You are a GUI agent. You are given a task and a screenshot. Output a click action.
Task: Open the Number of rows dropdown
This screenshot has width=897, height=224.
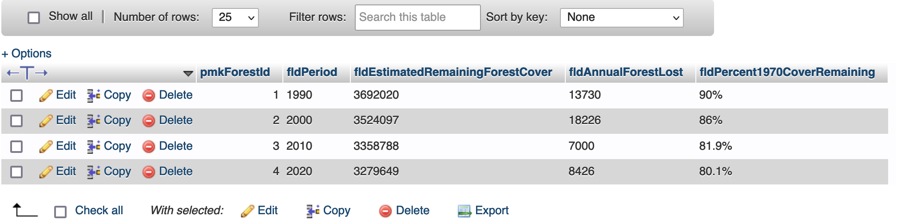pos(235,18)
